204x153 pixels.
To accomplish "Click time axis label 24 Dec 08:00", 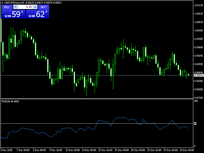I will 187,150.
